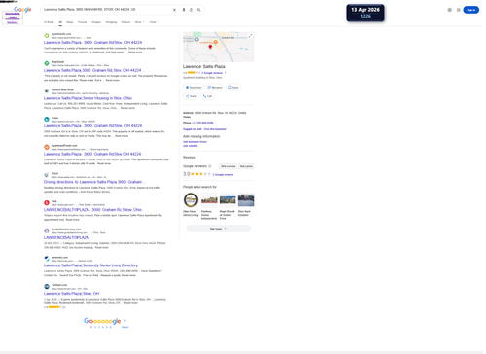Screen dimensions: 486x354
Task: Open Yelp LAWRENCE SALTIS PLAZA result title
Action: coord(92,210)
